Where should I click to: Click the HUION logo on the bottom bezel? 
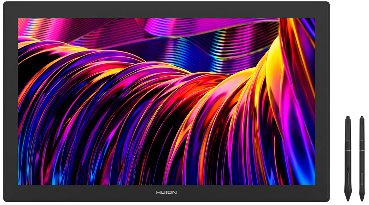166,192
